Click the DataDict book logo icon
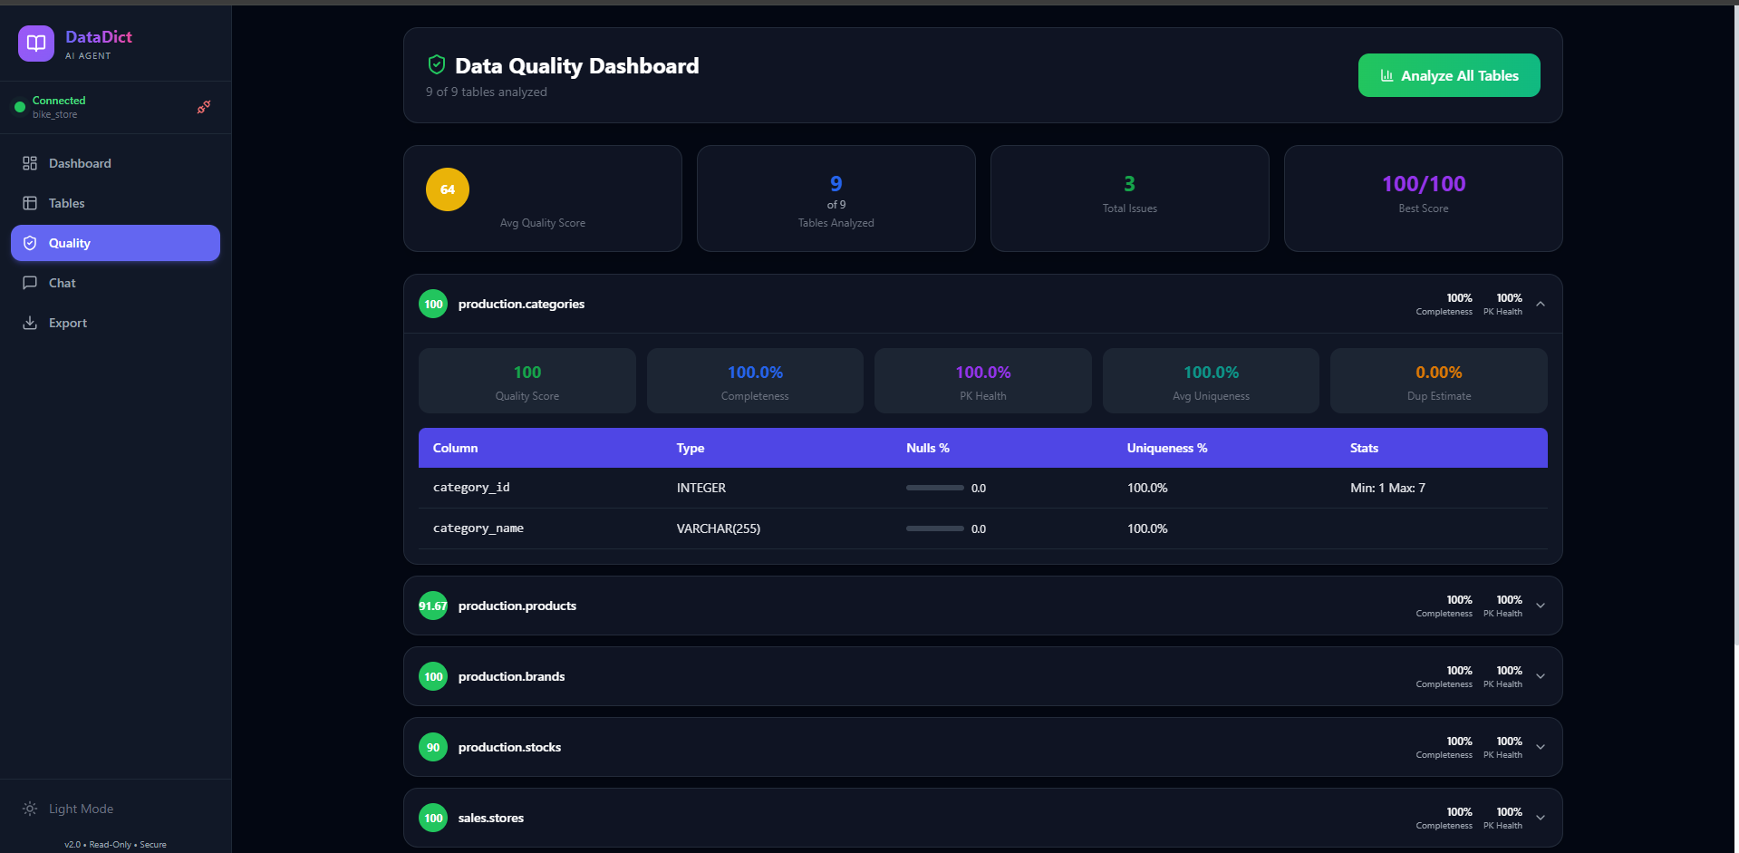The width and height of the screenshot is (1739, 853). click(x=36, y=44)
